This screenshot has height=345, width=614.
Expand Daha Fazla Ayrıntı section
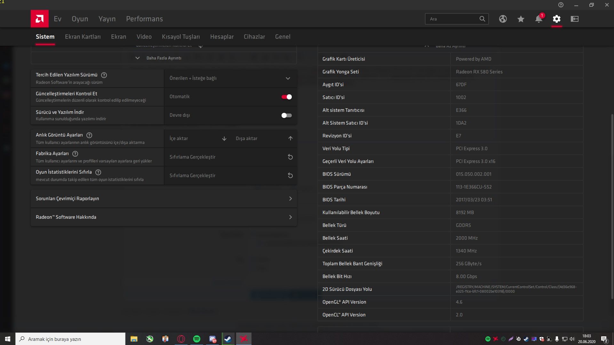163,58
